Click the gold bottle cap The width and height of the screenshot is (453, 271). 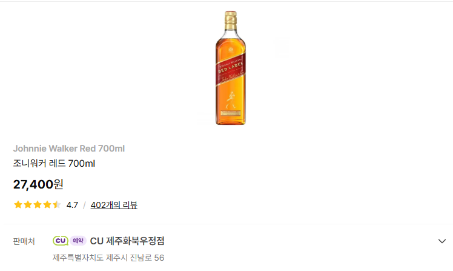coord(231,21)
